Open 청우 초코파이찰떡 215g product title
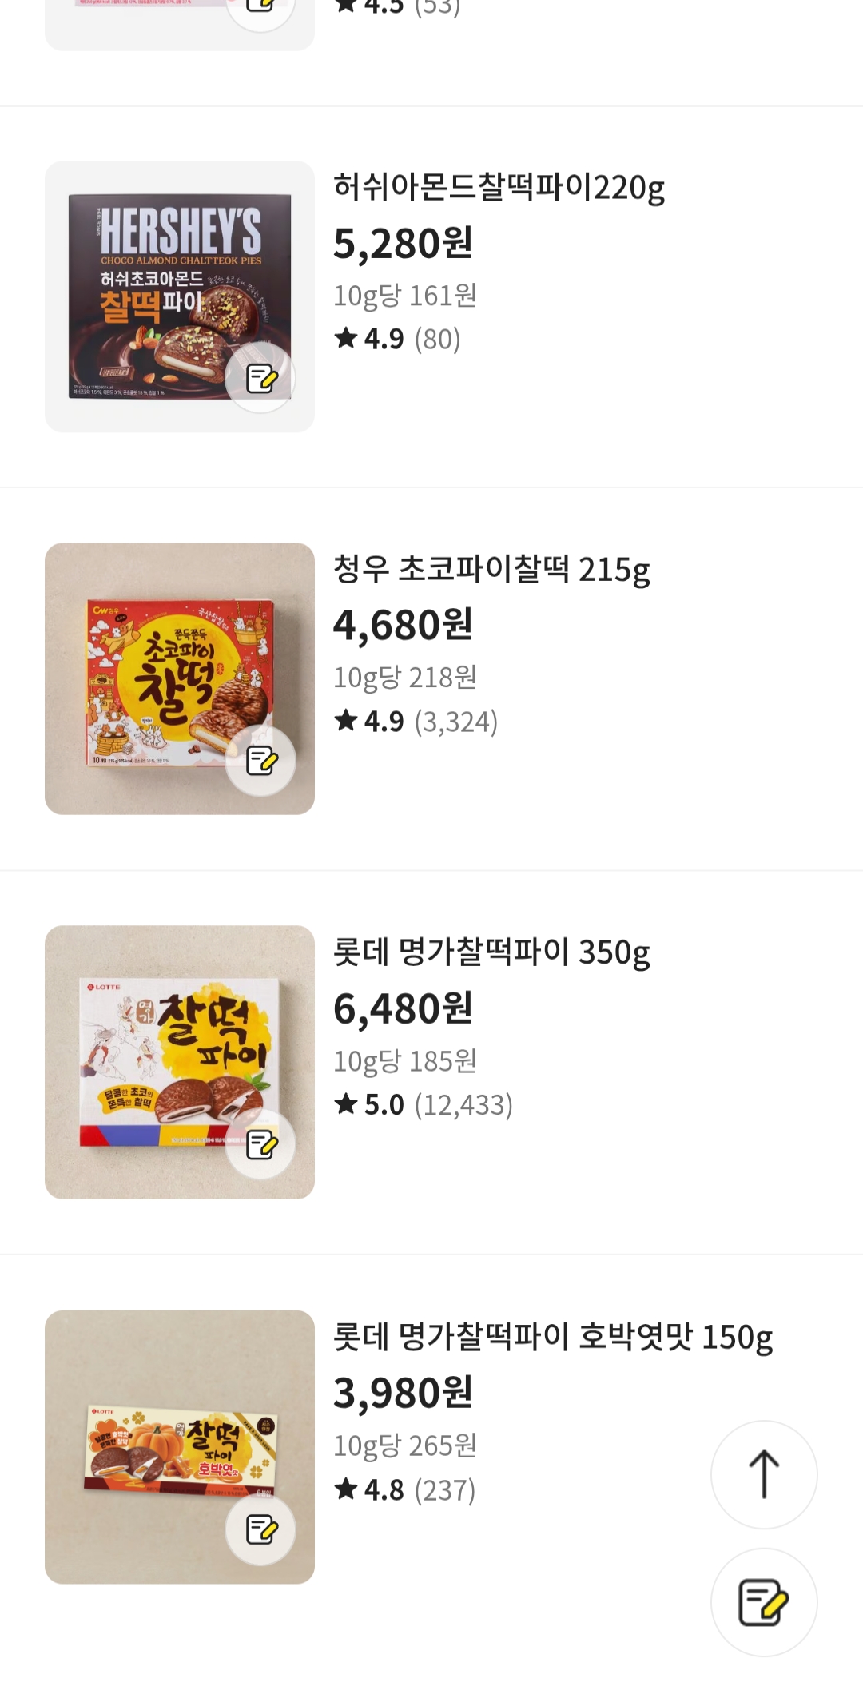 pos(491,570)
